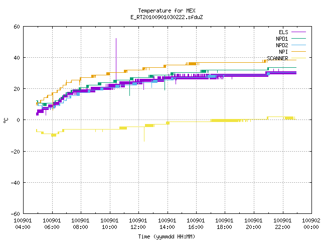Click the x-axis tick label '100901 20:00'
Viewport: 321px width, 241px height.
(x=254, y=224)
